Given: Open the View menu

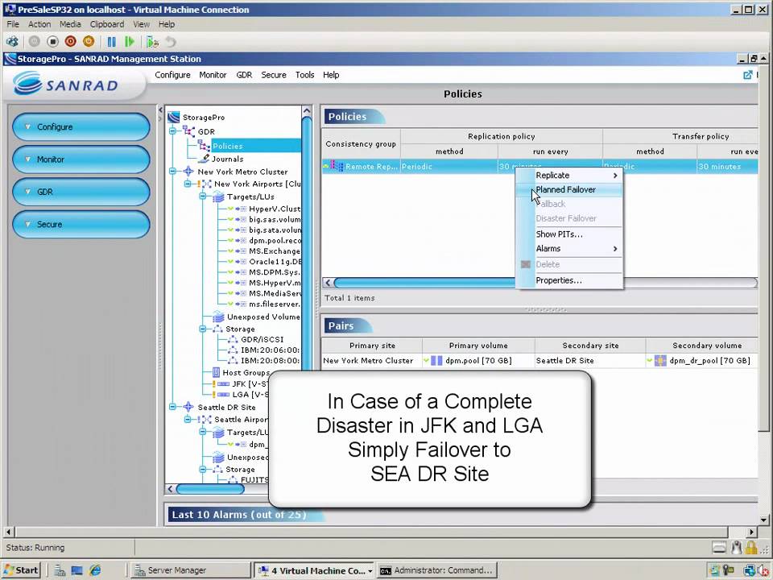Looking at the screenshot, I should coord(141,24).
